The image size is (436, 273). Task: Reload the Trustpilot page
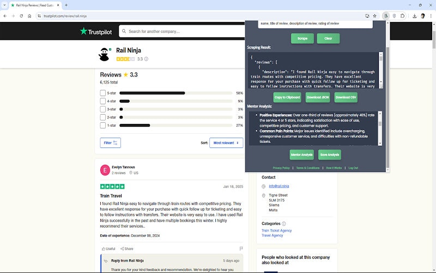pyautogui.click(x=21, y=16)
